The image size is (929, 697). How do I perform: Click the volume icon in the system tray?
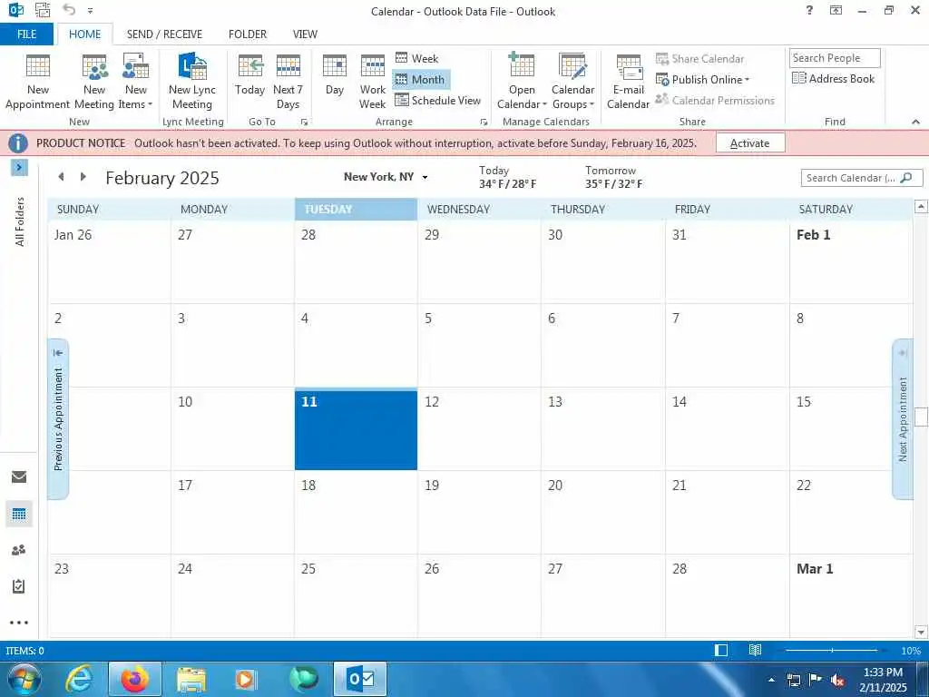(837, 680)
